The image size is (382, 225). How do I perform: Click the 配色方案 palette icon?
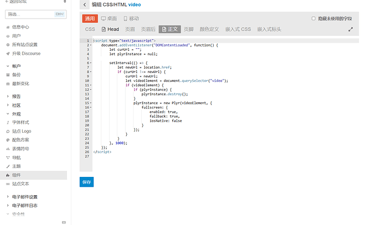click(x=8, y=140)
